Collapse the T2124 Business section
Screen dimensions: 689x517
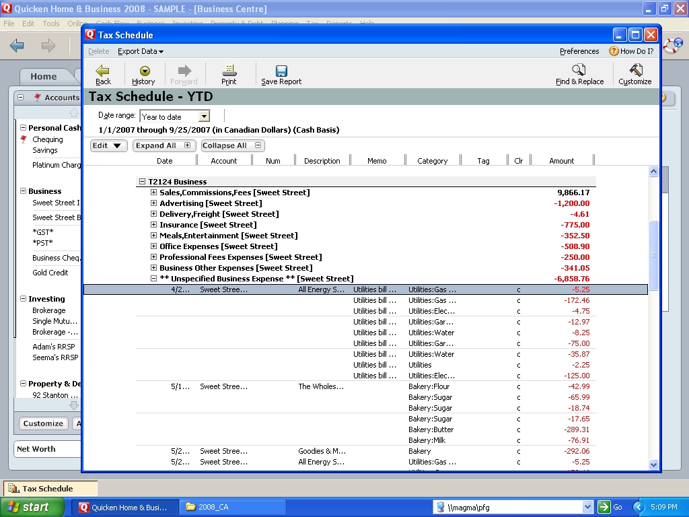pyautogui.click(x=143, y=182)
